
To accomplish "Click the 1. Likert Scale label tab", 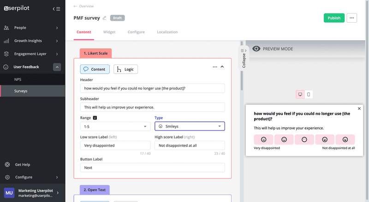I will [96, 53].
